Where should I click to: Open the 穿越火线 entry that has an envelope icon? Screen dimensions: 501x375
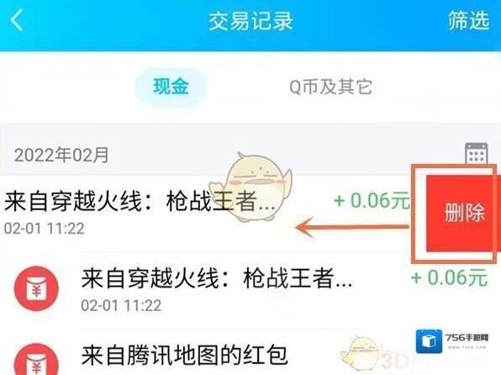coord(250,289)
